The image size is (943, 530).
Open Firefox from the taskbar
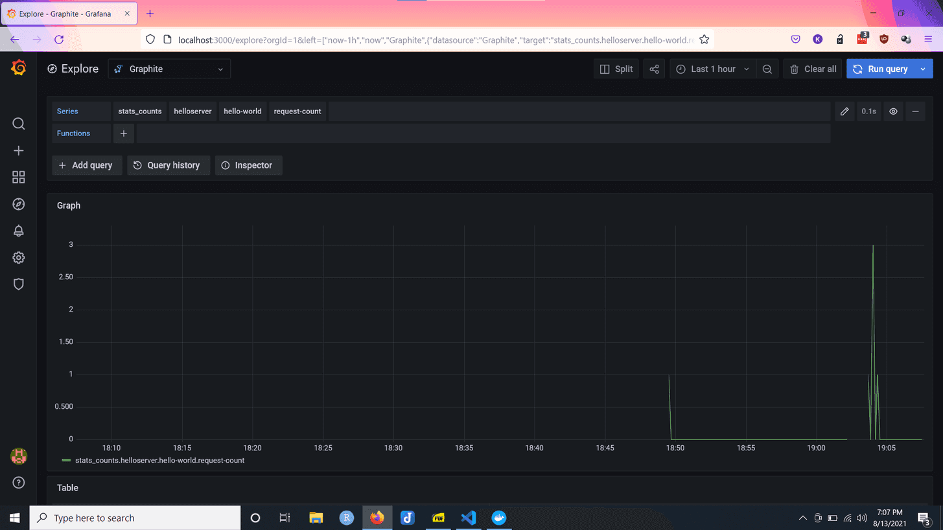pos(377,518)
